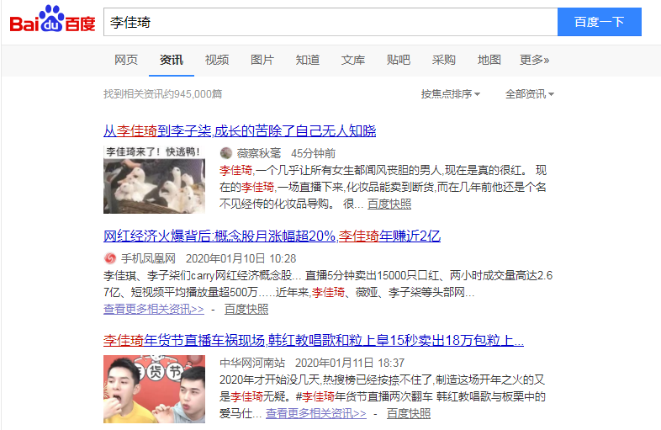Image resolution: width=661 pixels, height=430 pixels.
Task: Click the 手机凤凰网 source icon
Action: pos(109,257)
